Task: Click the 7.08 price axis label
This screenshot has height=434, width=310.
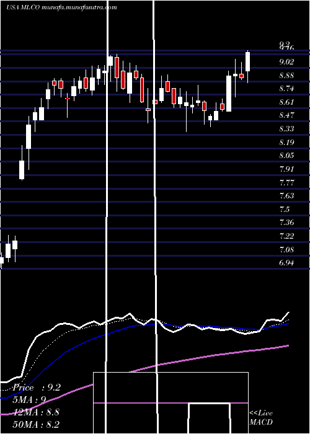Action: (286, 250)
